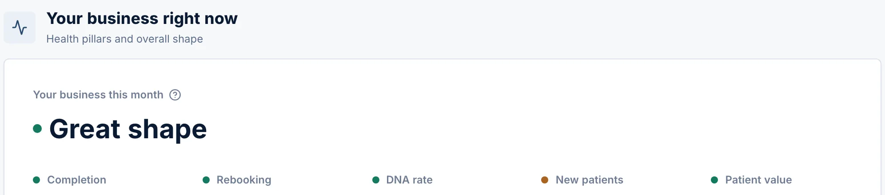Open the New patients pillar
Image resolution: width=885 pixels, height=195 pixels.
point(590,180)
